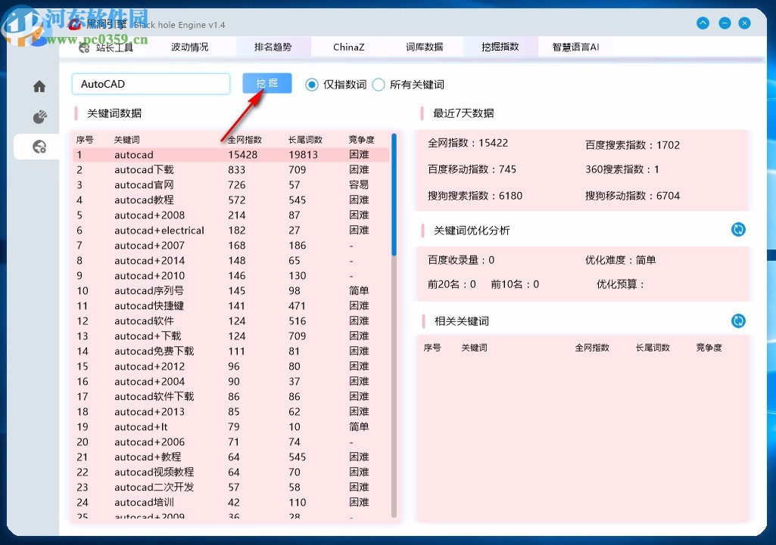Click the 360搜索指数：1 value

622,169
